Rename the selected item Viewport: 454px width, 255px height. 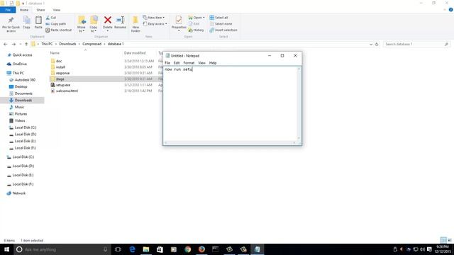pyautogui.click(x=120, y=23)
